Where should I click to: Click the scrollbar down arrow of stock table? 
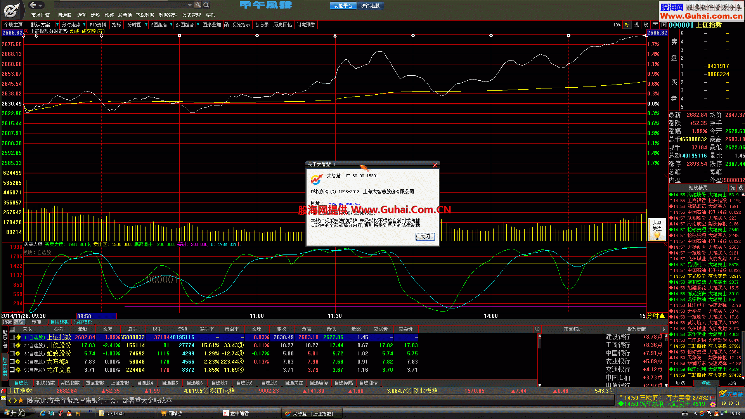[x=540, y=385]
